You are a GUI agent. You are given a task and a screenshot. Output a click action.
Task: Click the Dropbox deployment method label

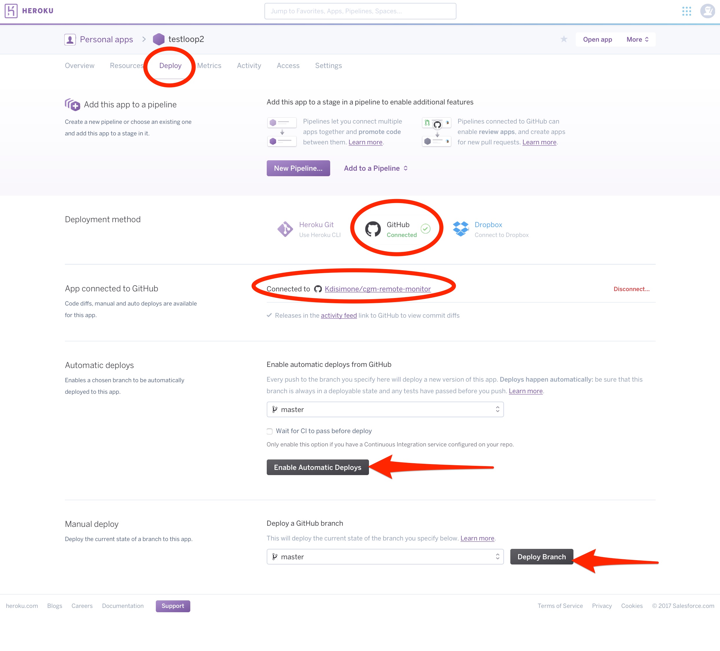488,225
